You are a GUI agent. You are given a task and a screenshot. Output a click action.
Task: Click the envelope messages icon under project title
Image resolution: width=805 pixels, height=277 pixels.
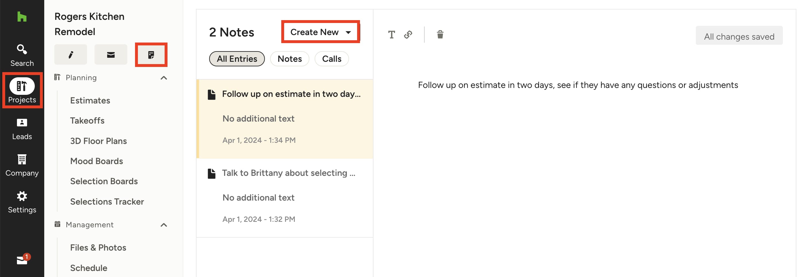(111, 55)
